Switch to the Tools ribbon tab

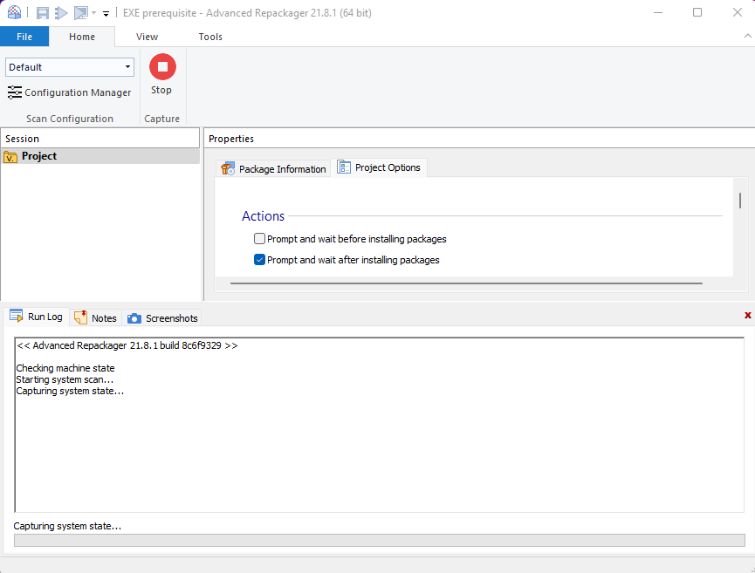coord(210,37)
